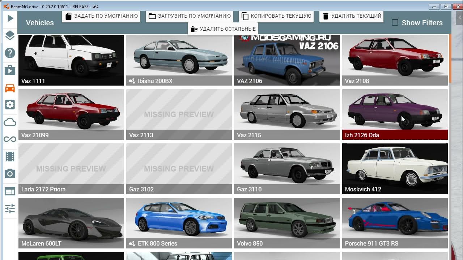Open the Vehicle Config gear icon
This screenshot has width=463, height=260.
(x=10, y=105)
